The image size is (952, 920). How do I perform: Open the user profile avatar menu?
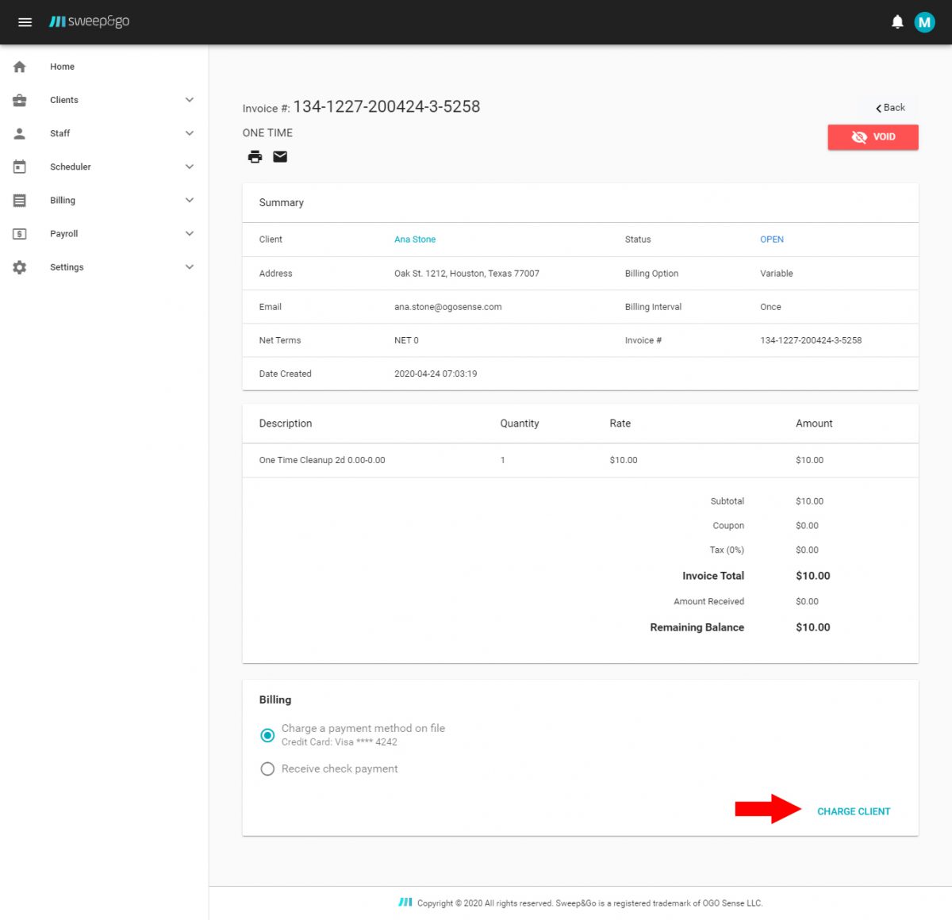[x=924, y=21]
